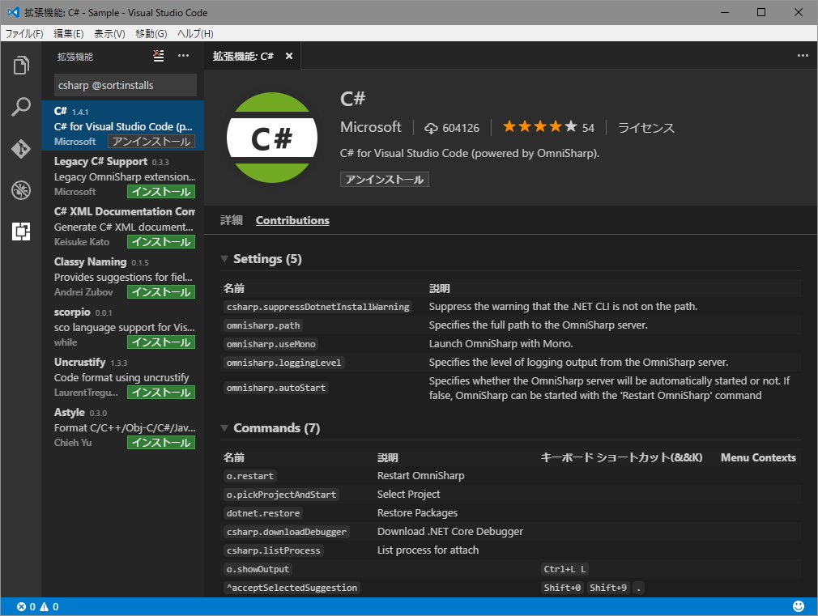Screen dimensions: 818x616
Task: Click アンインストール button in extension detail header
Action: [x=385, y=180]
